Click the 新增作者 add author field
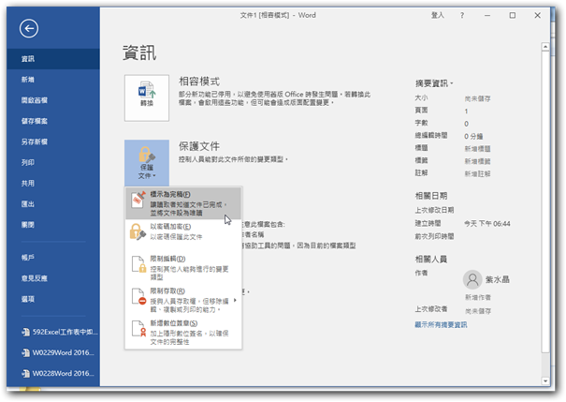This screenshot has width=566, height=402. pyautogui.click(x=477, y=297)
